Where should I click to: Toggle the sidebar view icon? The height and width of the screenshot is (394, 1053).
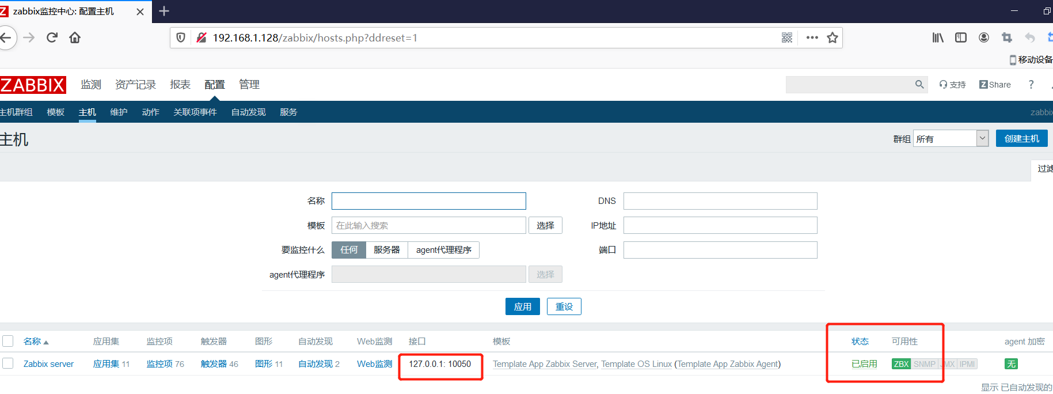(x=961, y=37)
